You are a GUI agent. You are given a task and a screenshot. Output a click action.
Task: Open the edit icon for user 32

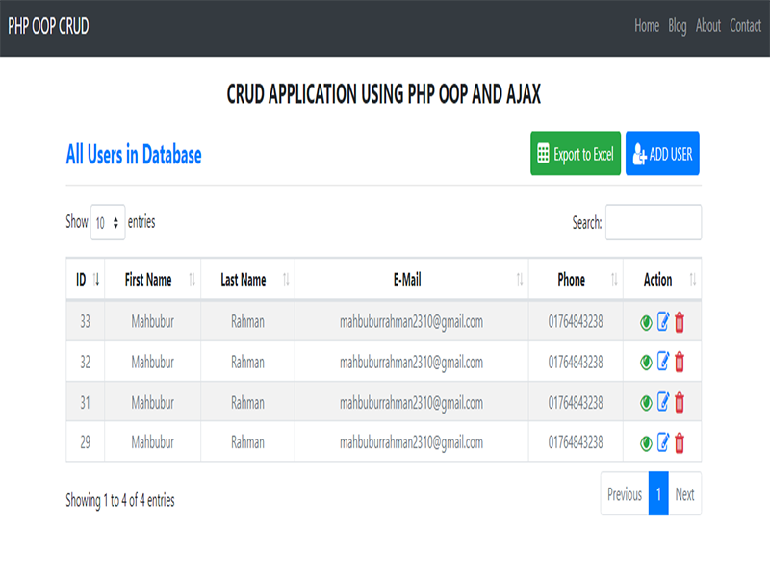tap(662, 362)
